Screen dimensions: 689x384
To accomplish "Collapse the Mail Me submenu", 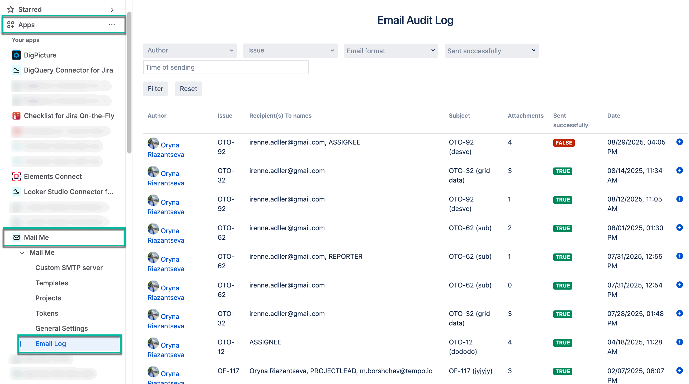I will [22, 252].
